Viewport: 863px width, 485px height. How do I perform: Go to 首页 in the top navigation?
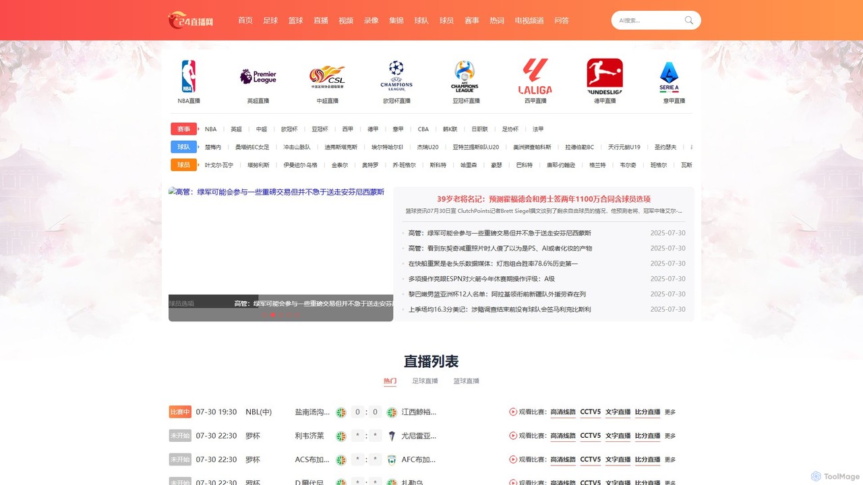(x=245, y=20)
